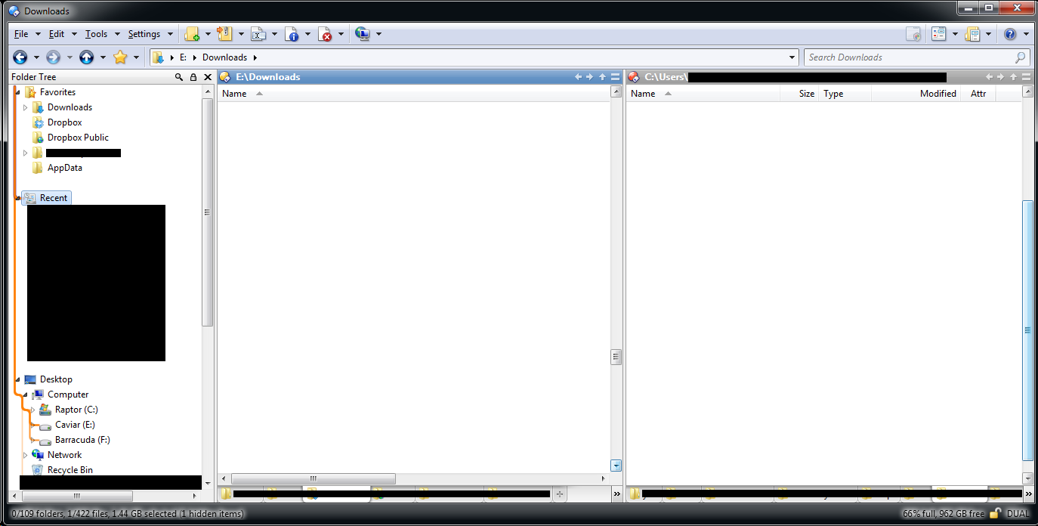The image size is (1038, 526).
Task: Click the Help question mark icon
Action: tap(1010, 34)
